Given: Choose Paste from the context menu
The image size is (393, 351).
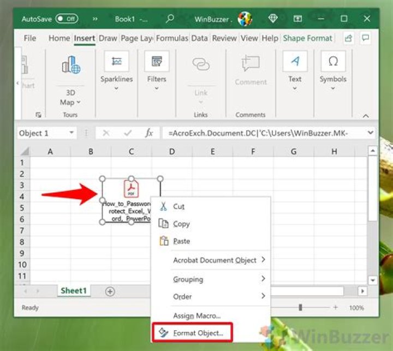Looking at the screenshot, I should (211, 241).
